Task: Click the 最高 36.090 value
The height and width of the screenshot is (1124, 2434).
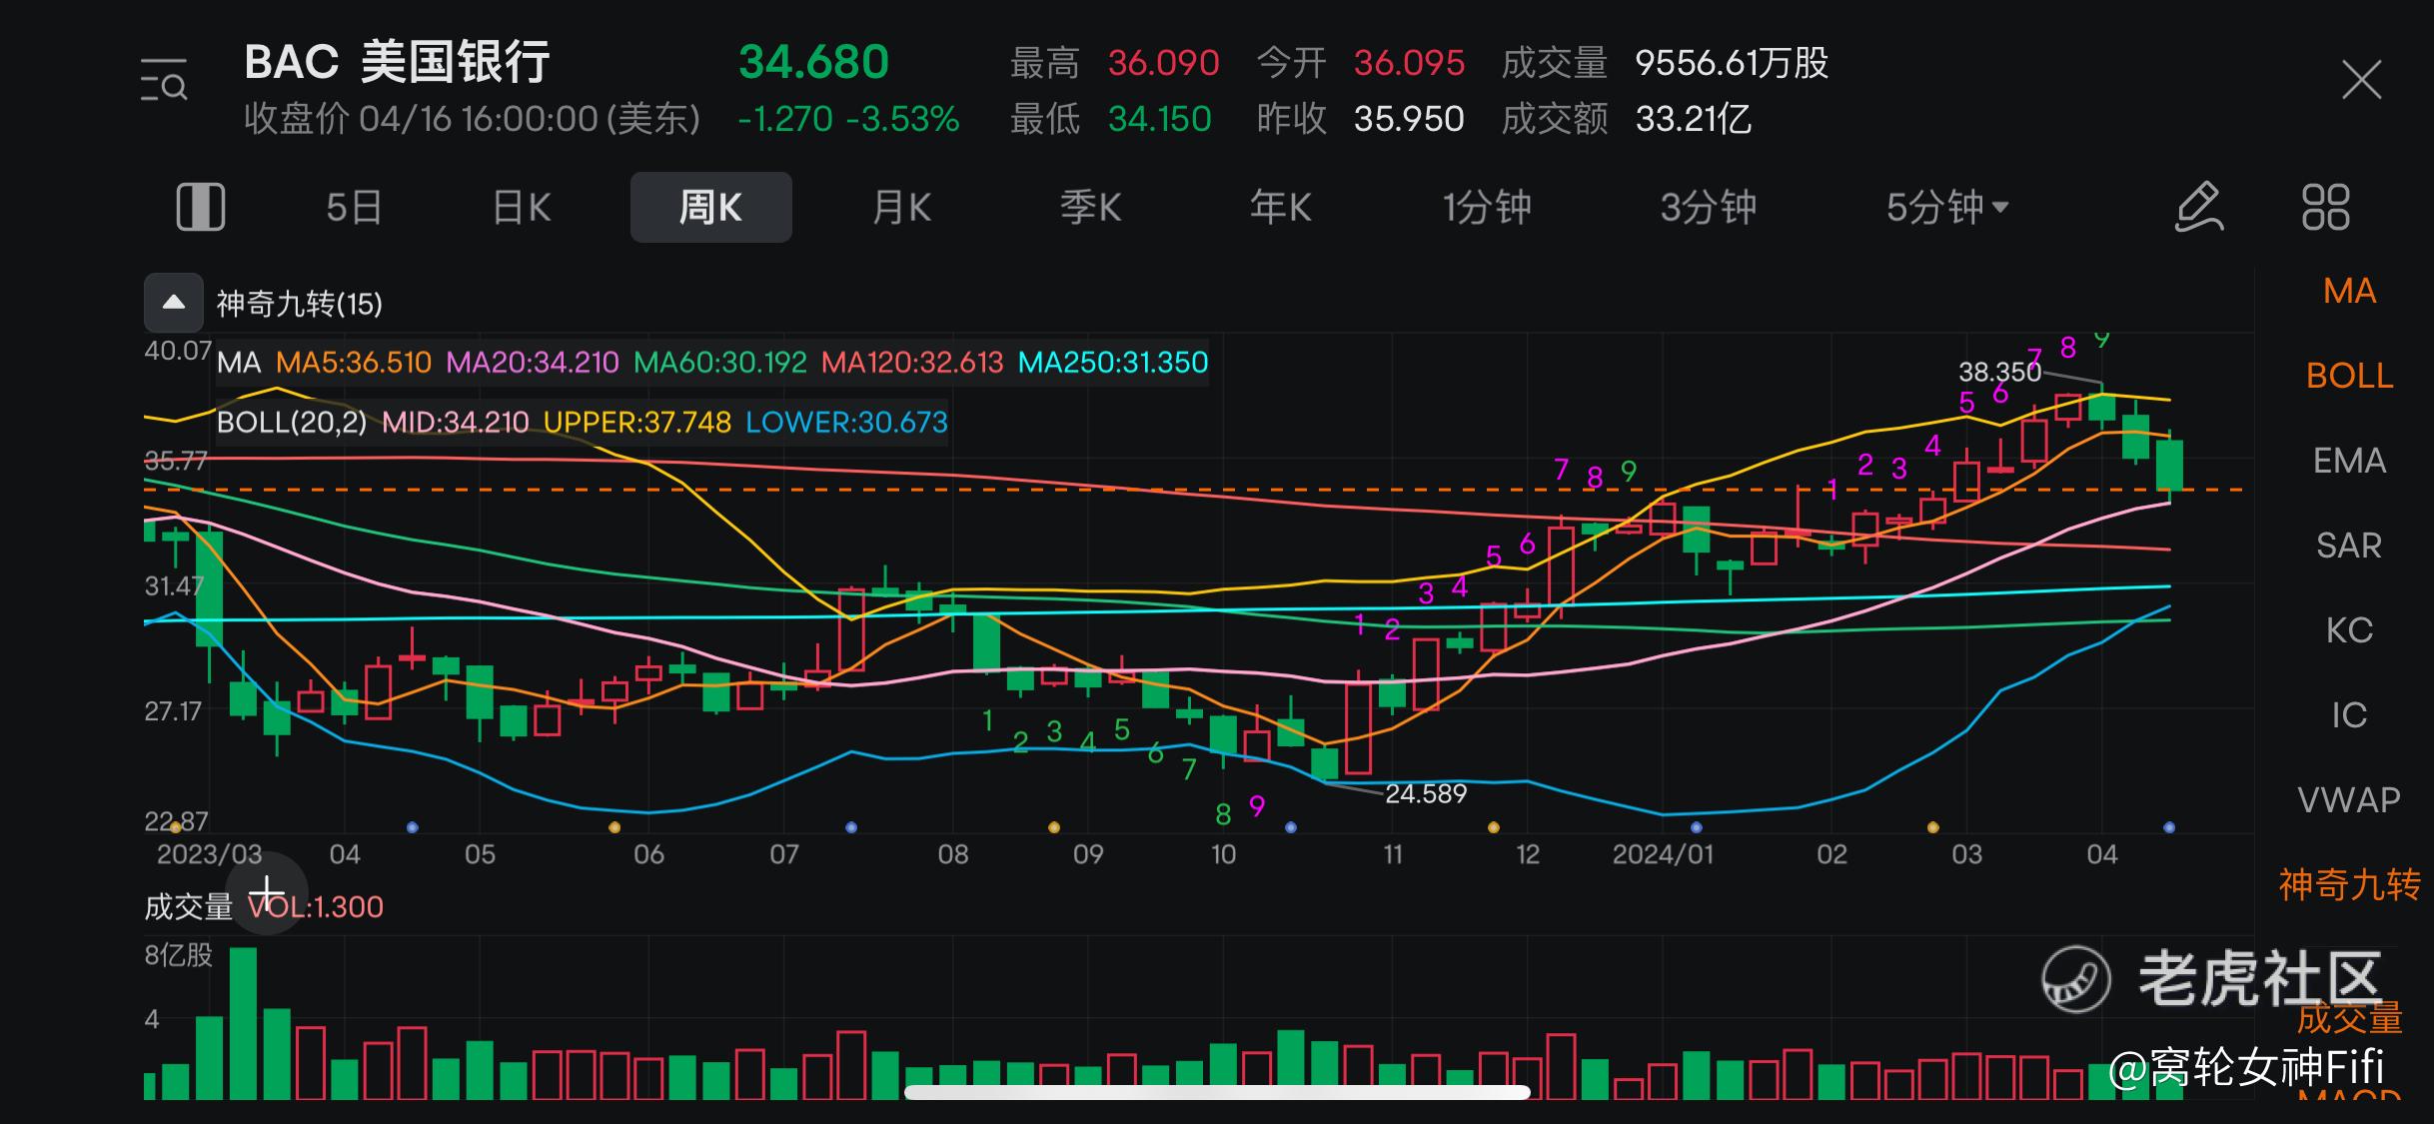Action: (x=1164, y=63)
